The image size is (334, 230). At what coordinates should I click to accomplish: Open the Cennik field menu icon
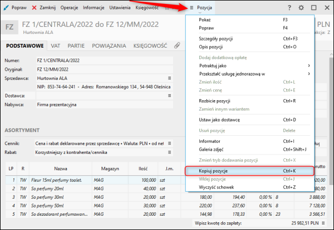pos(170,143)
